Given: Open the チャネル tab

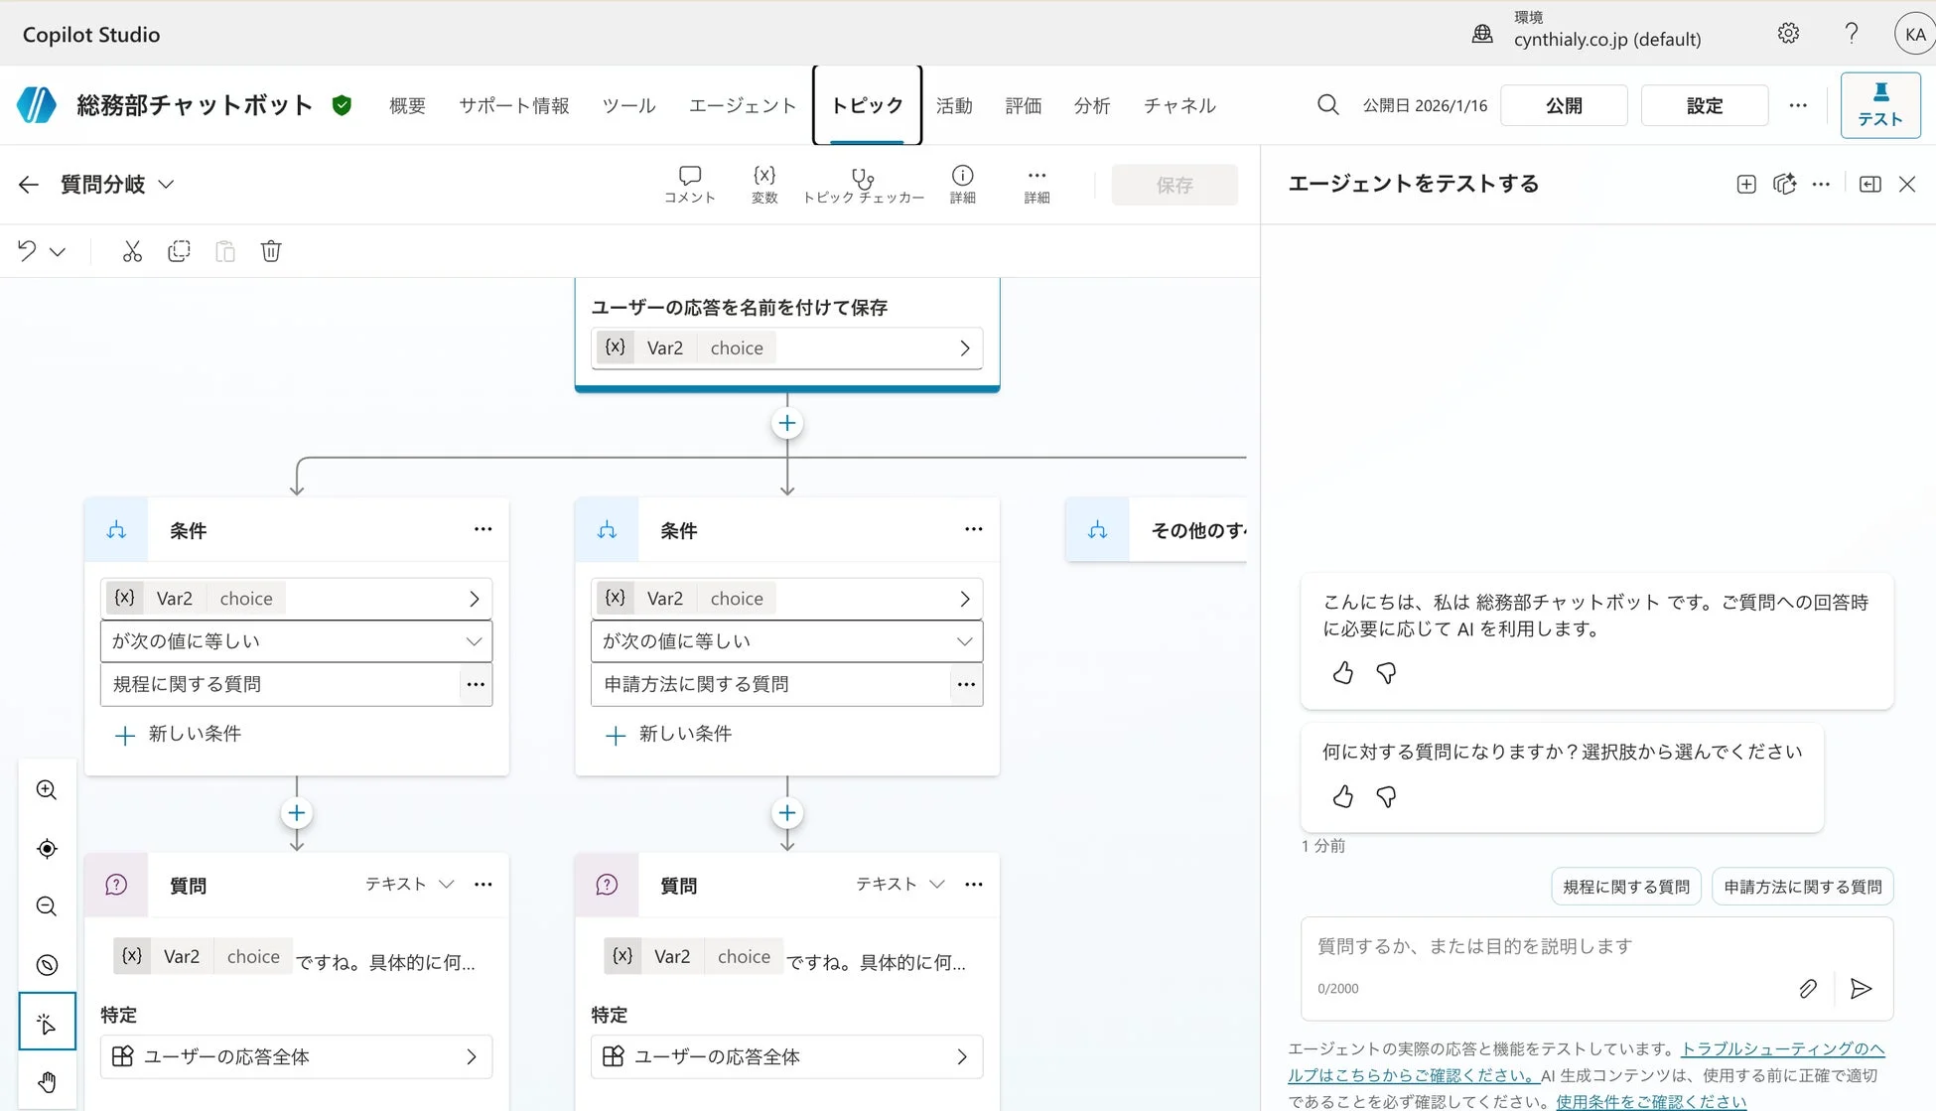Looking at the screenshot, I should coord(1177,105).
